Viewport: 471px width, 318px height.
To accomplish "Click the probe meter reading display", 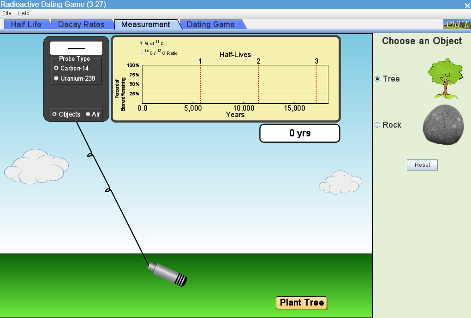I will pos(76,48).
